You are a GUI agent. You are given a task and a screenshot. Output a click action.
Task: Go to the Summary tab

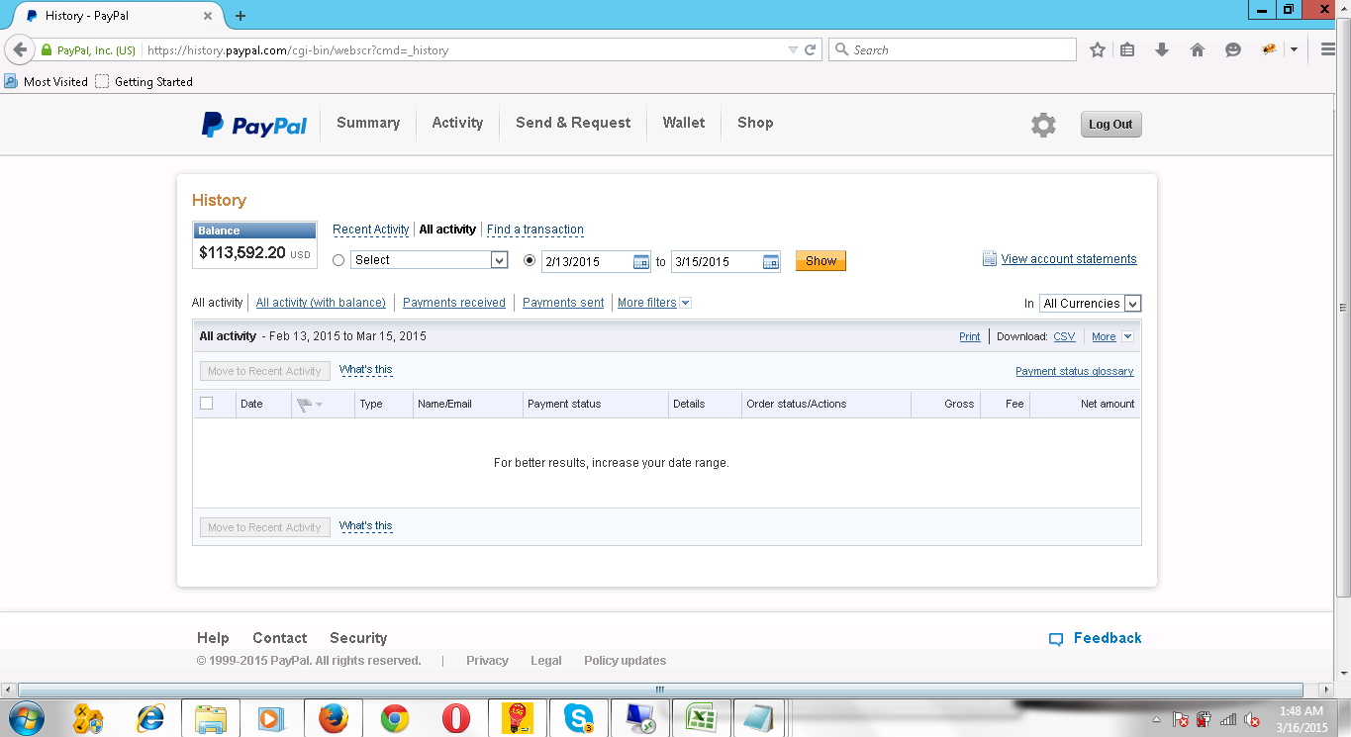(368, 123)
